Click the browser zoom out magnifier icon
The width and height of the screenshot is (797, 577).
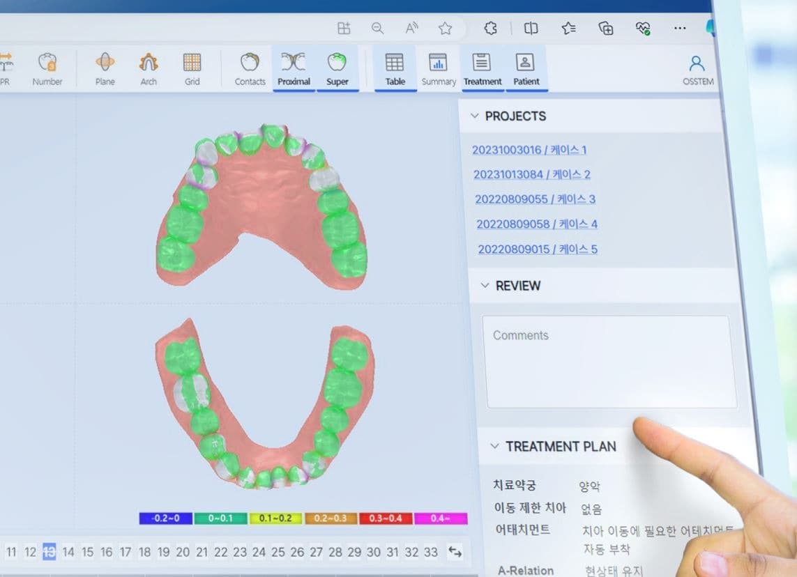coord(378,29)
